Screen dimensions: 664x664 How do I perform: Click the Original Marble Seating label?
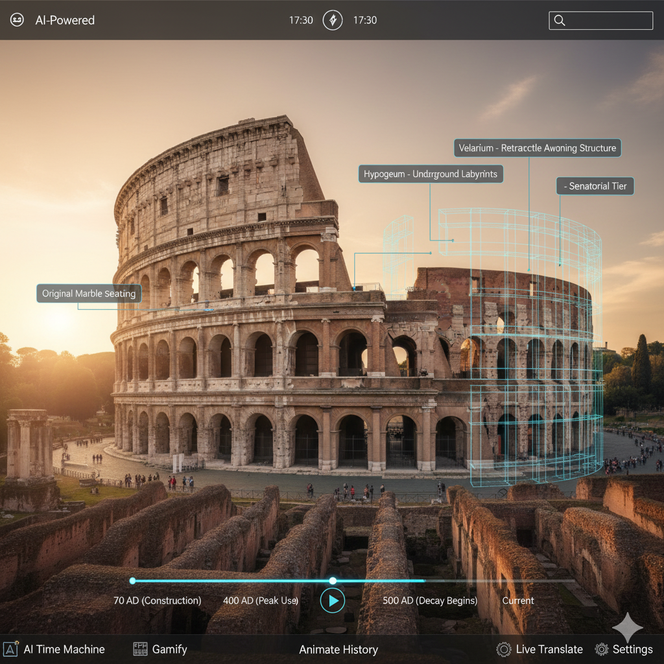click(x=89, y=294)
